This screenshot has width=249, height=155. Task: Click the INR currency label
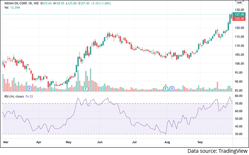tap(239, 3)
